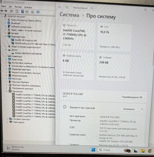Open File Explorer from the taskbar
Screen dimensions: 154x157
click(143, 151)
